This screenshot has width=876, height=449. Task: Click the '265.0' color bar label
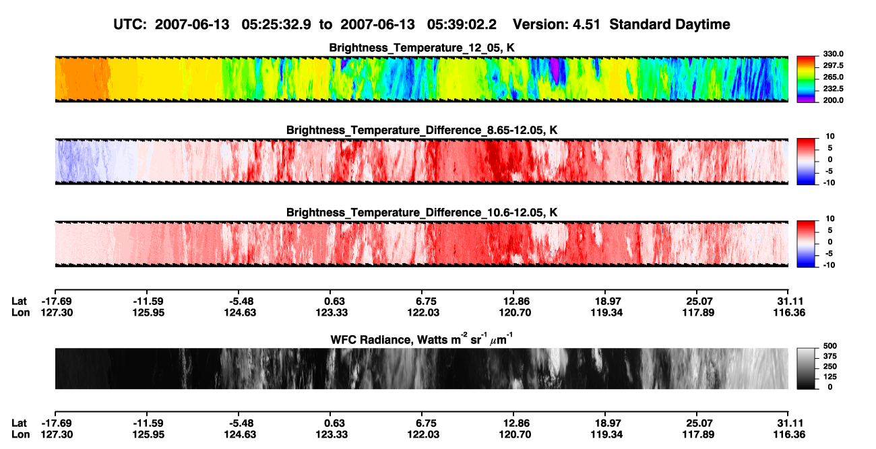pyautogui.click(x=833, y=77)
